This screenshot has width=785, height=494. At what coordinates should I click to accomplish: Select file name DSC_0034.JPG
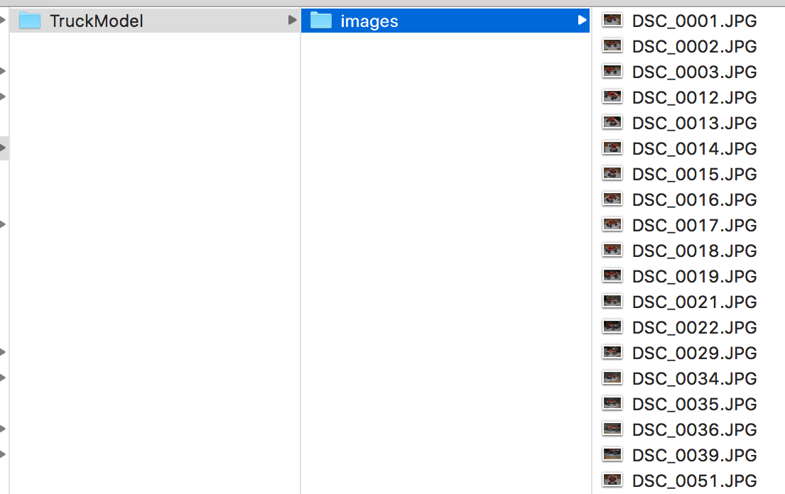694,378
